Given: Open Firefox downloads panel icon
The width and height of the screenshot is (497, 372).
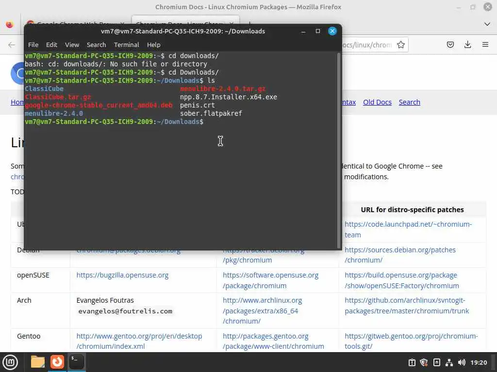Looking at the screenshot, I should coord(467,45).
